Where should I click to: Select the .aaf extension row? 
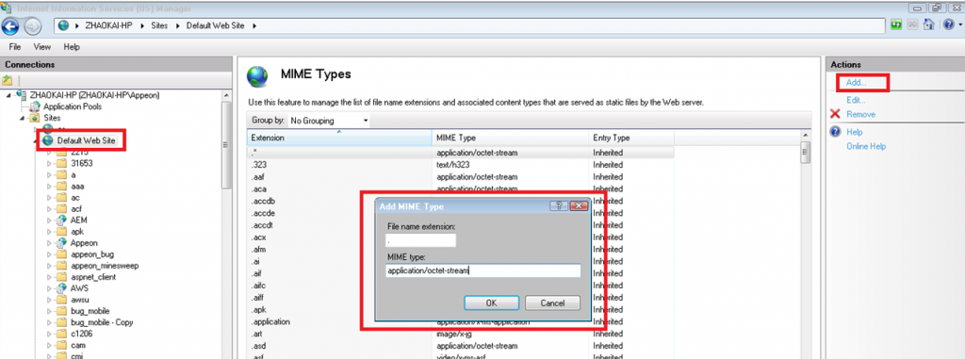[460, 177]
